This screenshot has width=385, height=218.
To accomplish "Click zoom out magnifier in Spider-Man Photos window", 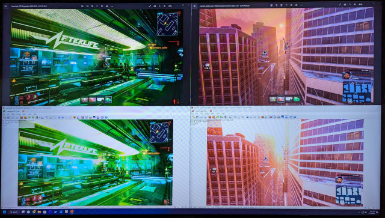I will coord(350,4).
